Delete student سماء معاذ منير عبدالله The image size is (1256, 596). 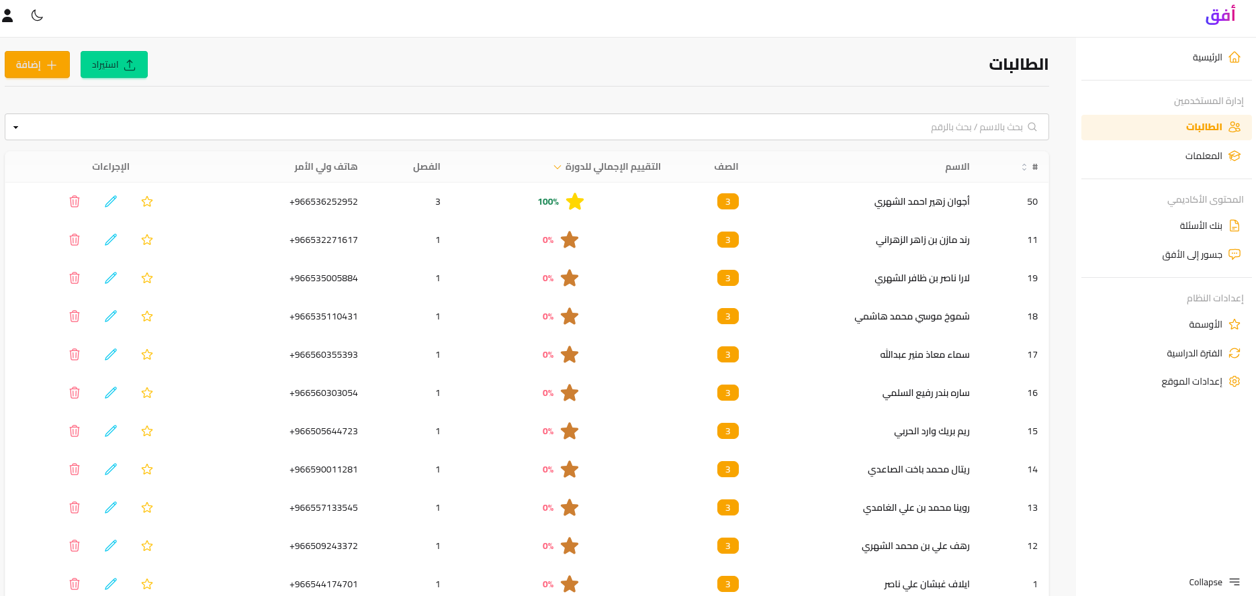75,354
